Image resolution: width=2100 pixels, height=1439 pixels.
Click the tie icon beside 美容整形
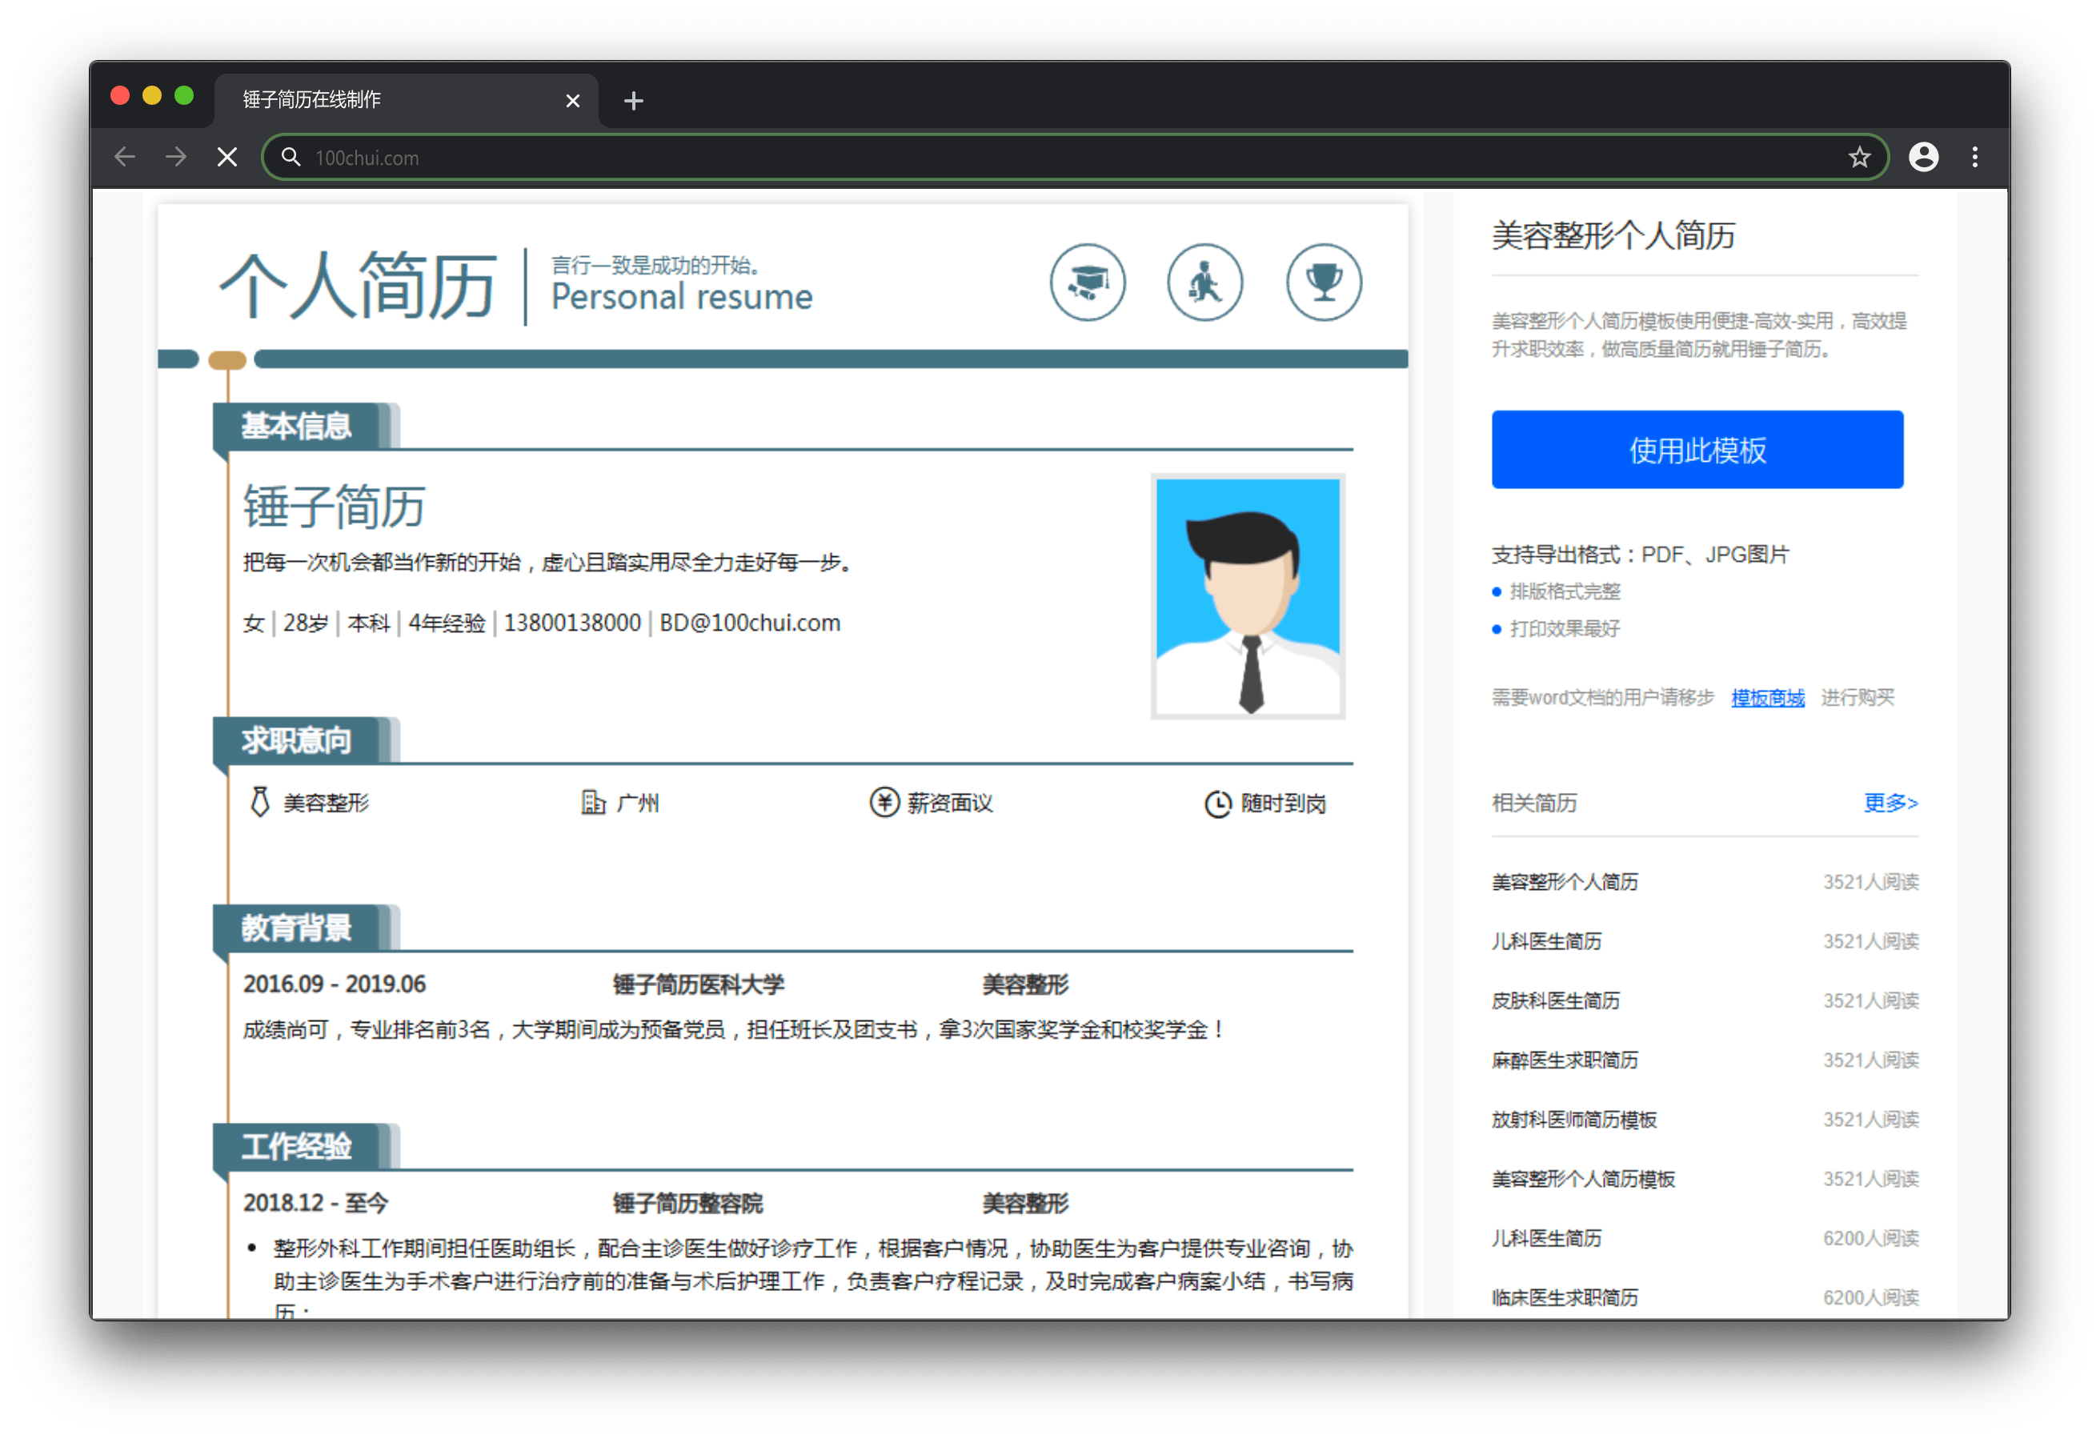pyautogui.click(x=259, y=802)
